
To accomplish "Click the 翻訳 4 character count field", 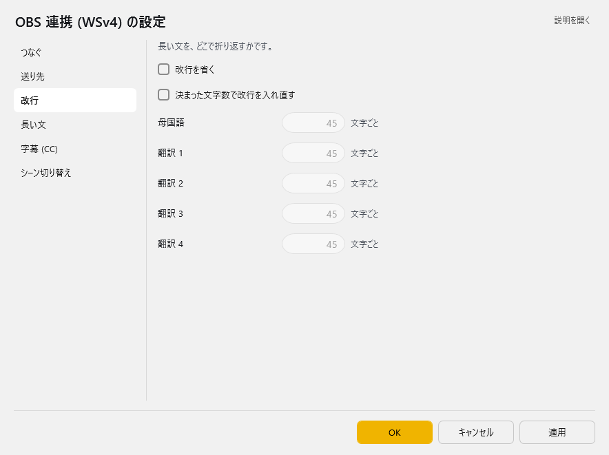I will click(313, 244).
